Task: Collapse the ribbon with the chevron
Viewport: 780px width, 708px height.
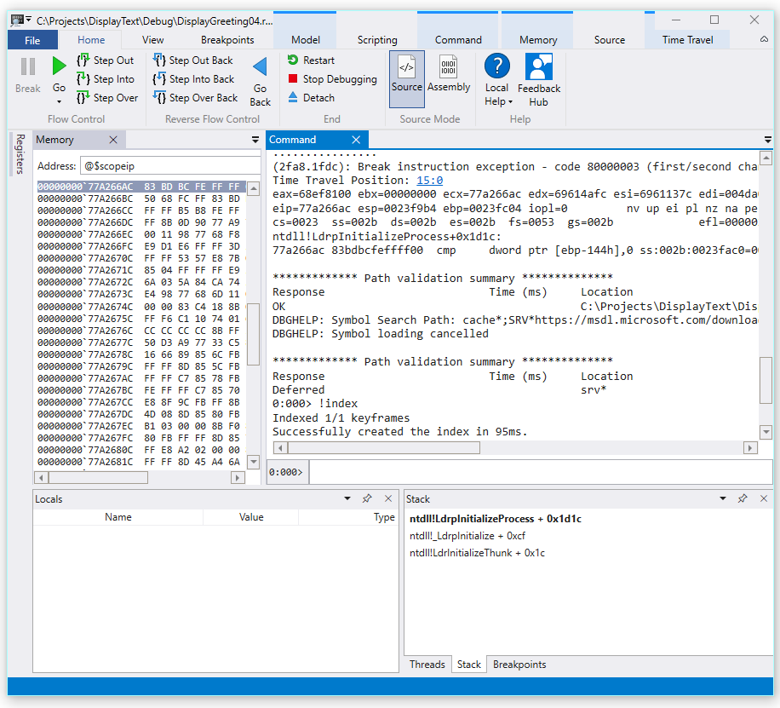Action: [764, 39]
